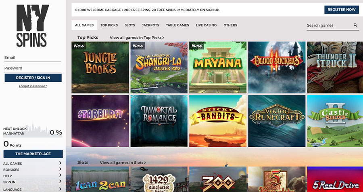Launch the Sticky Bandits game
Image resolution: width=363 pixels, height=192 pixels.
click(x=218, y=121)
